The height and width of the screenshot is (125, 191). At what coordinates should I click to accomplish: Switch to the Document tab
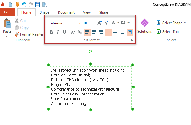tap(66, 12)
